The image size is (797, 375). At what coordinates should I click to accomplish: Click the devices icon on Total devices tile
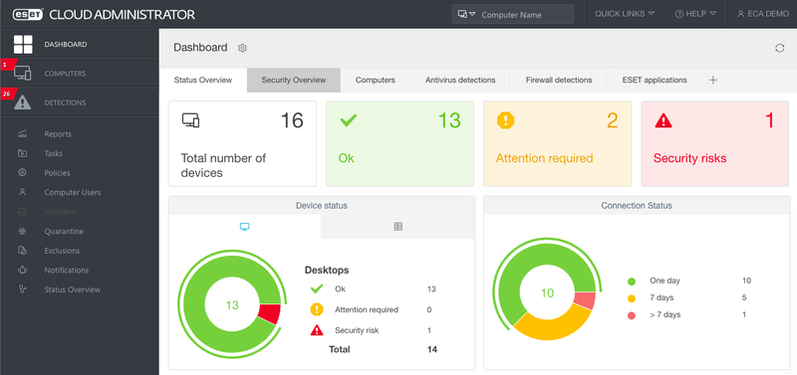[190, 120]
